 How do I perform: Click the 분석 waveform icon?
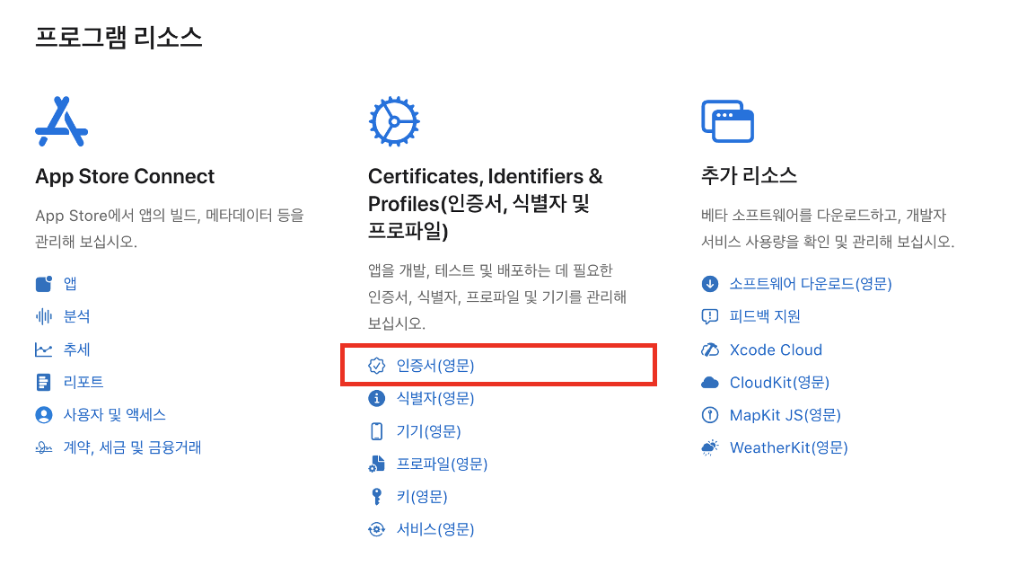[44, 316]
